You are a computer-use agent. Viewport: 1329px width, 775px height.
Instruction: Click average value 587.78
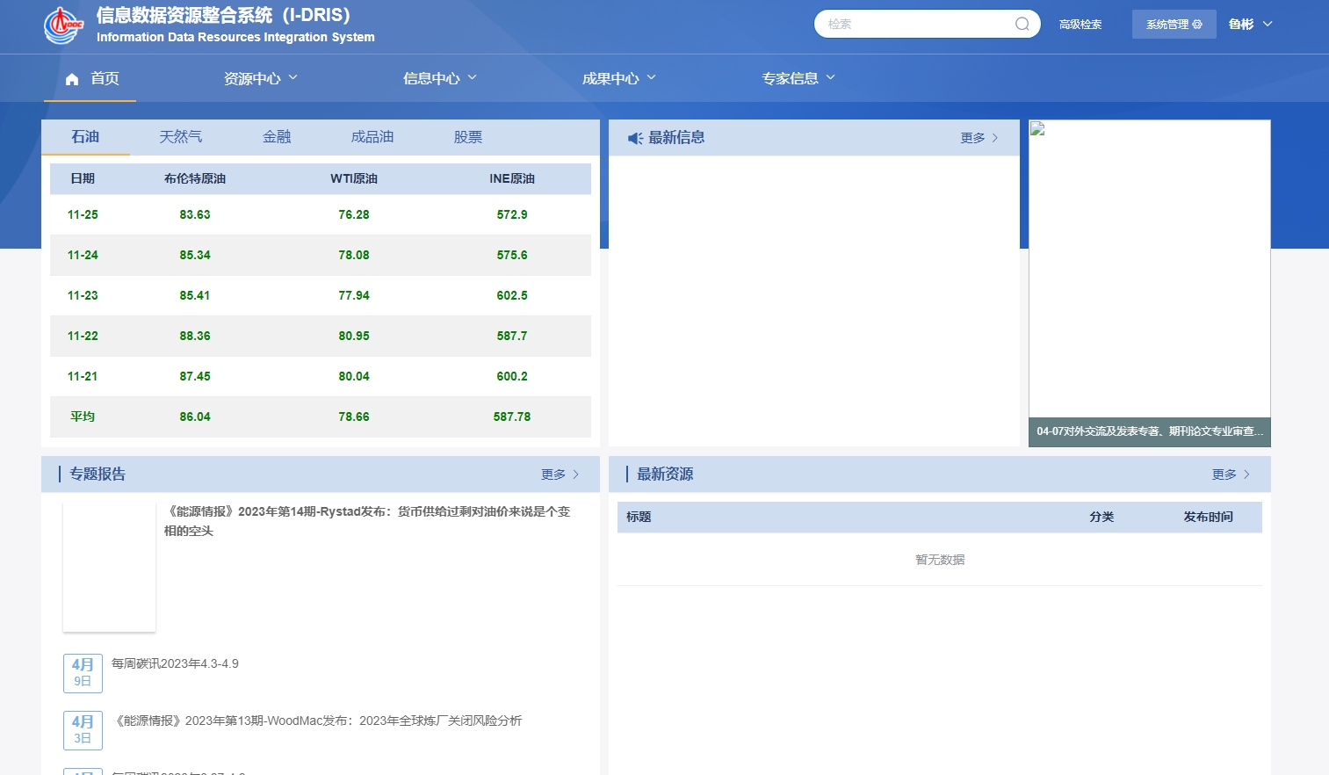512,416
